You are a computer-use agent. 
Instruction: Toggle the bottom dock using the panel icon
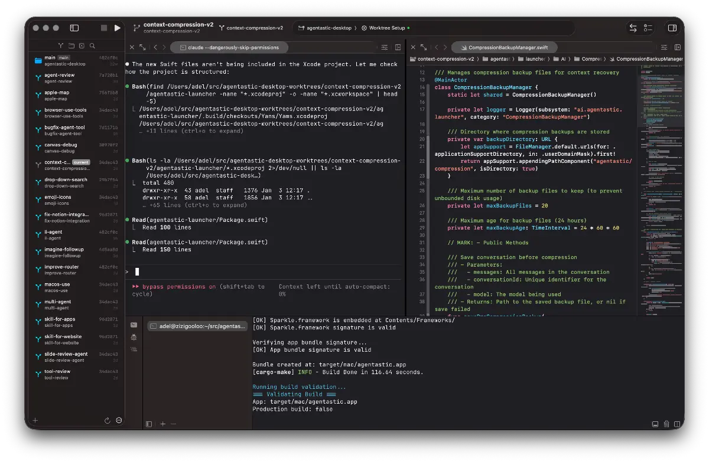tap(655, 424)
